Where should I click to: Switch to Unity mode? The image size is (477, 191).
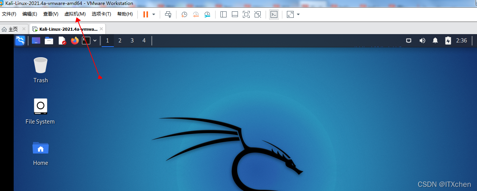point(258,14)
